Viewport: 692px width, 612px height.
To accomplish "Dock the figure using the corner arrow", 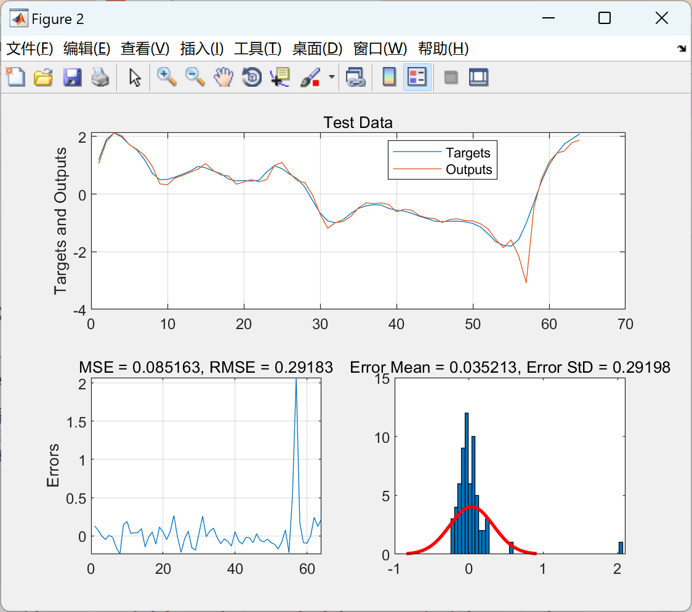I will 682,48.
